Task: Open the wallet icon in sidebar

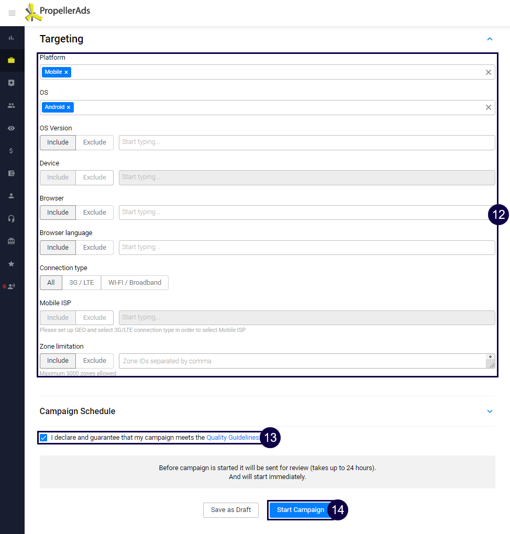Action: click(x=12, y=173)
